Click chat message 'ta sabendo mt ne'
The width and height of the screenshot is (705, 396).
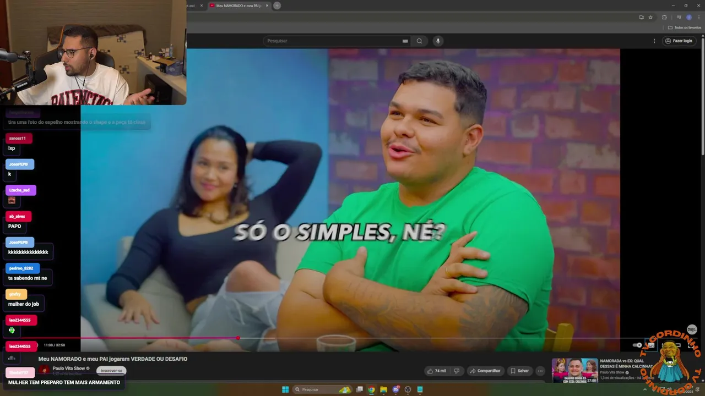pyautogui.click(x=28, y=278)
